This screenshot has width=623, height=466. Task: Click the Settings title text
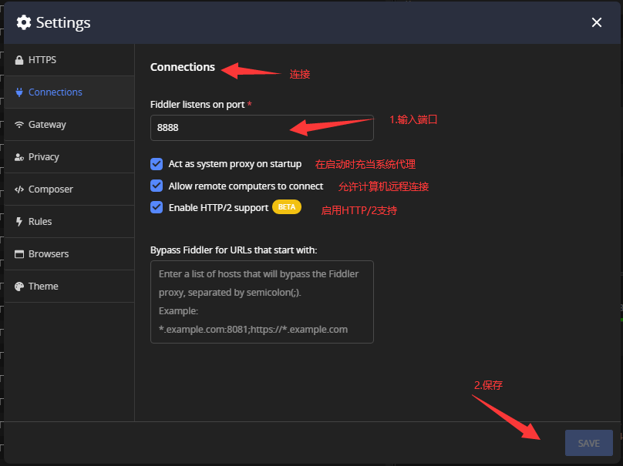click(63, 22)
